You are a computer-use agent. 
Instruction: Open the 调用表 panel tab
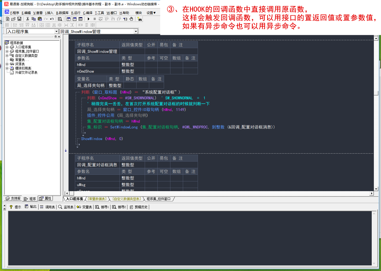tap(48, 207)
